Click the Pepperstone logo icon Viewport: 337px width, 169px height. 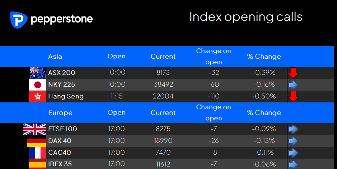point(19,20)
